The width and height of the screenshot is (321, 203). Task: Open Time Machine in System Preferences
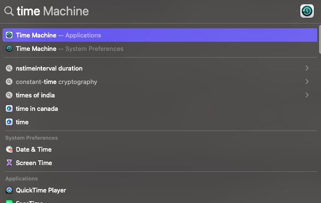[69, 48]
